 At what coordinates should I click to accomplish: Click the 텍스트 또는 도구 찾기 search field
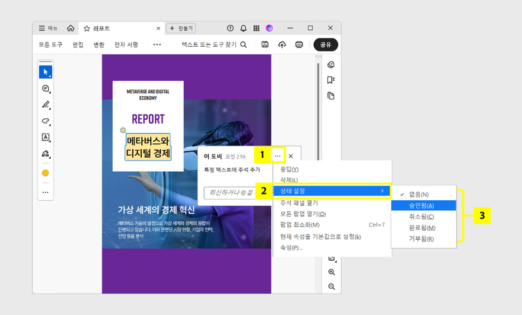coord(214,45)
